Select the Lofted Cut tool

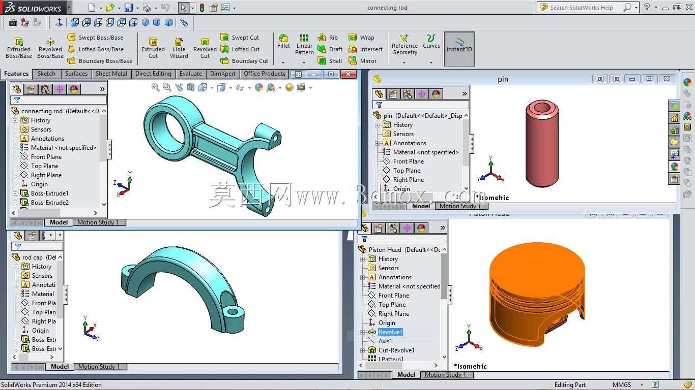[x=240, y=49]
